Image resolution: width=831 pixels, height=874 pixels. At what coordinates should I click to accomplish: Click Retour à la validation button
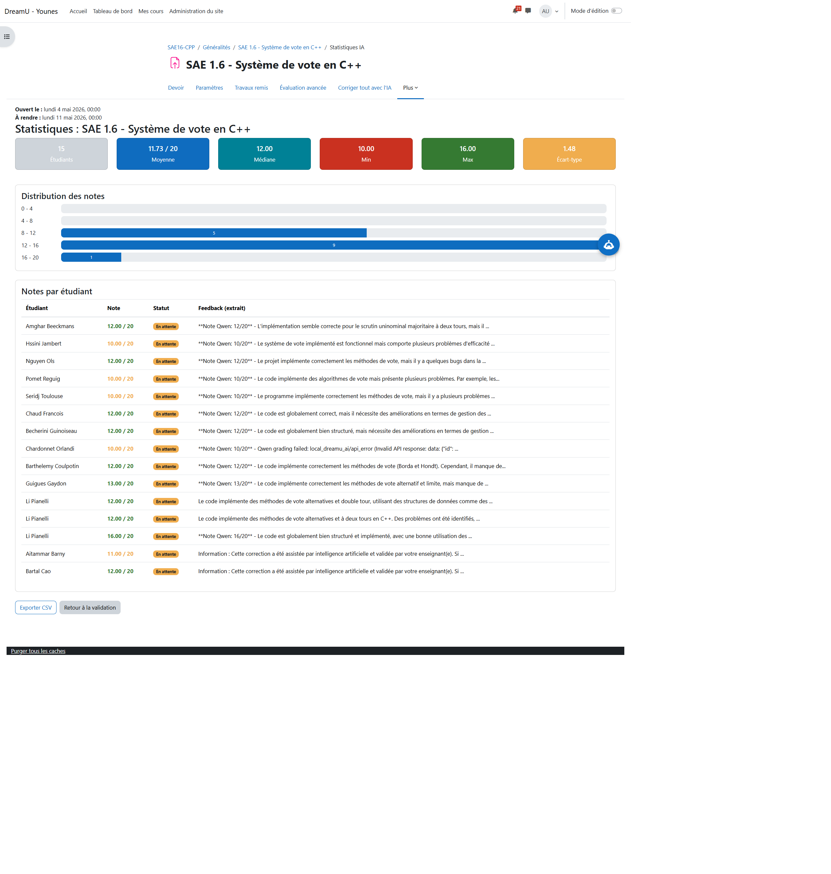pos(90,607)
